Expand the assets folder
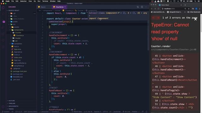202x113 pixels. coord(16,27)
